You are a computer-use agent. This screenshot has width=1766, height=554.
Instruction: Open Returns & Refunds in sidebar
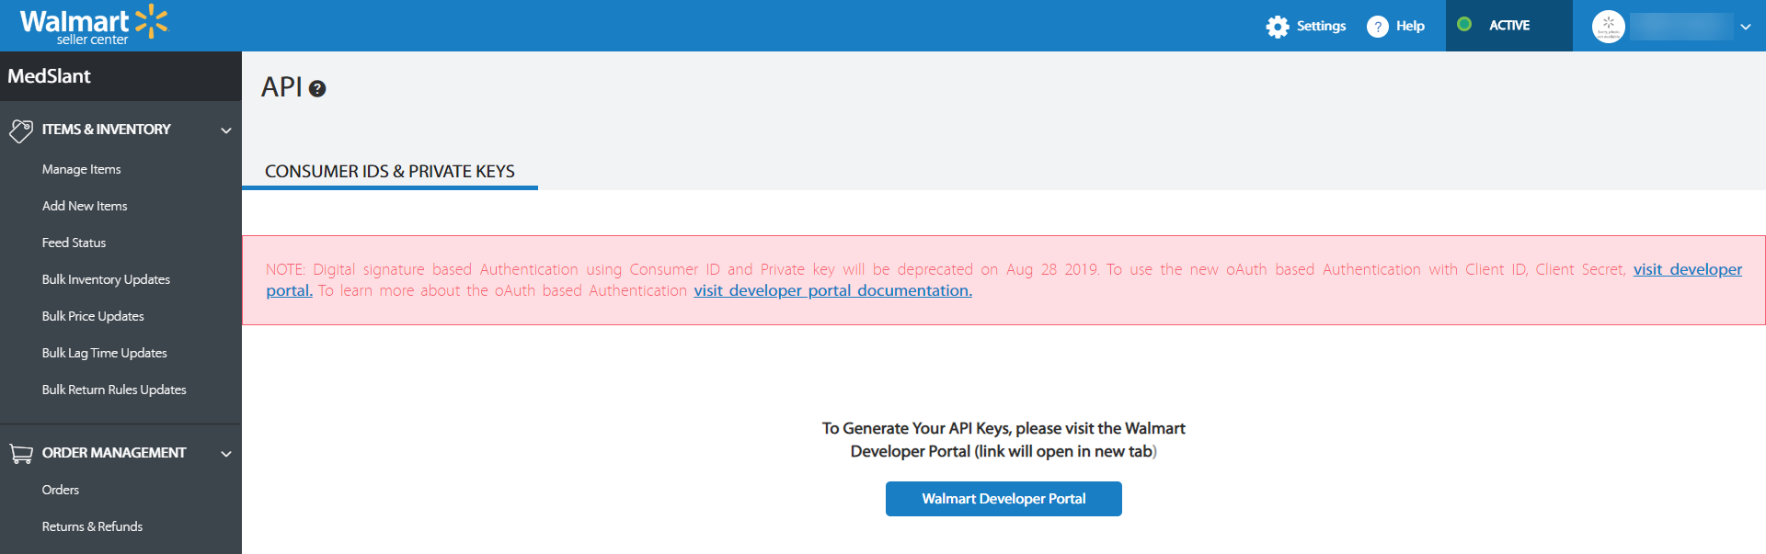[x=92, y=526]
